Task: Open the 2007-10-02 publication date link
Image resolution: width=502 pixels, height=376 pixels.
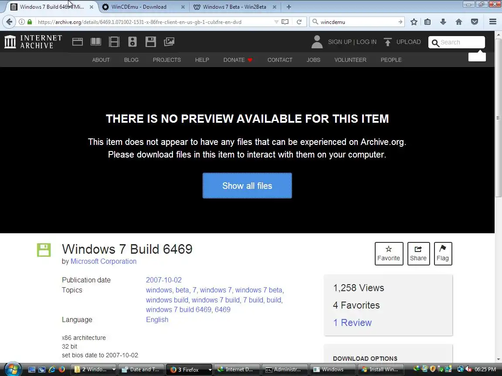Action: pyautogui.click(x=163, y=280)
